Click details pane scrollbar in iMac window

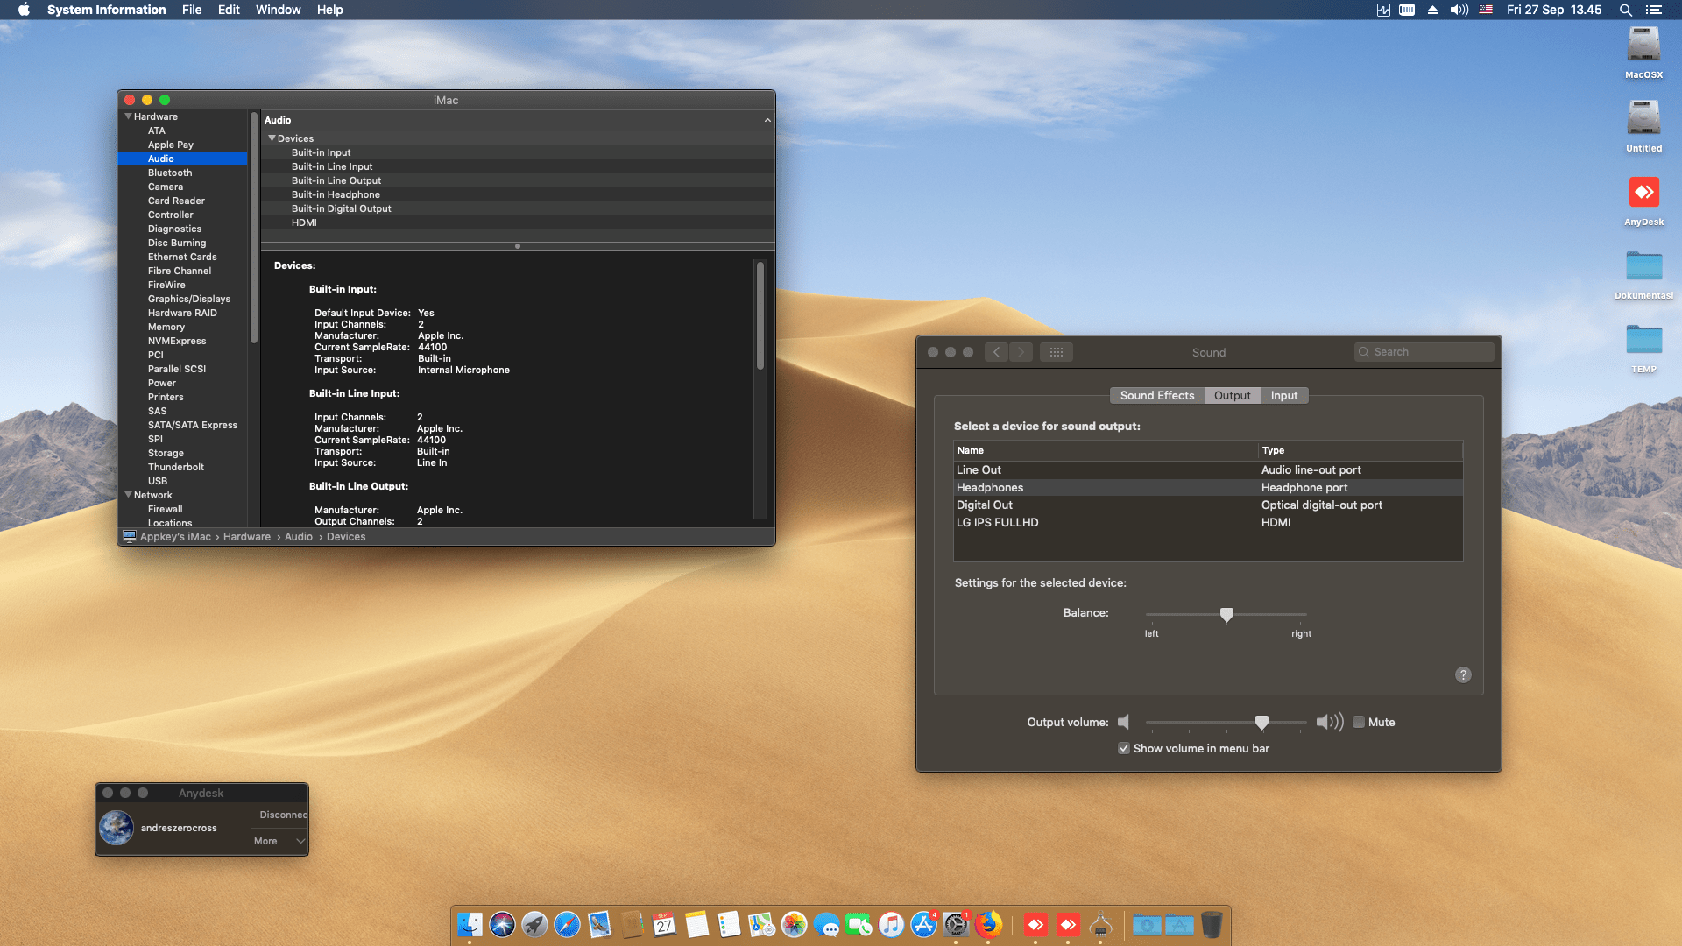point(760,315)
